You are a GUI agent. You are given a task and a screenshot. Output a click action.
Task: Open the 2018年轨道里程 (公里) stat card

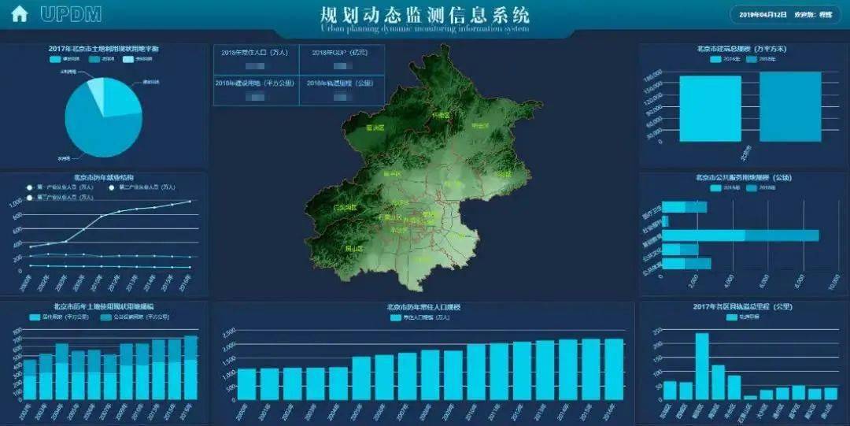342,90
